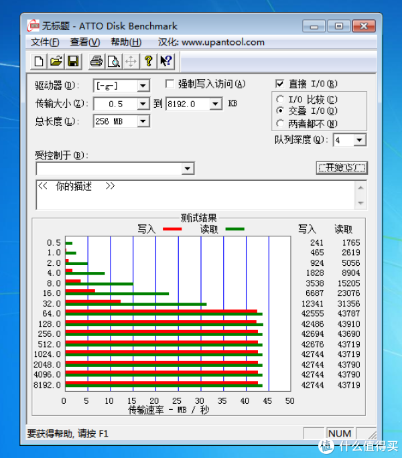The height and width of the screenshot is (458, 402).
Task: Save results with the floppy disk icon
Action: click(73, 62)
